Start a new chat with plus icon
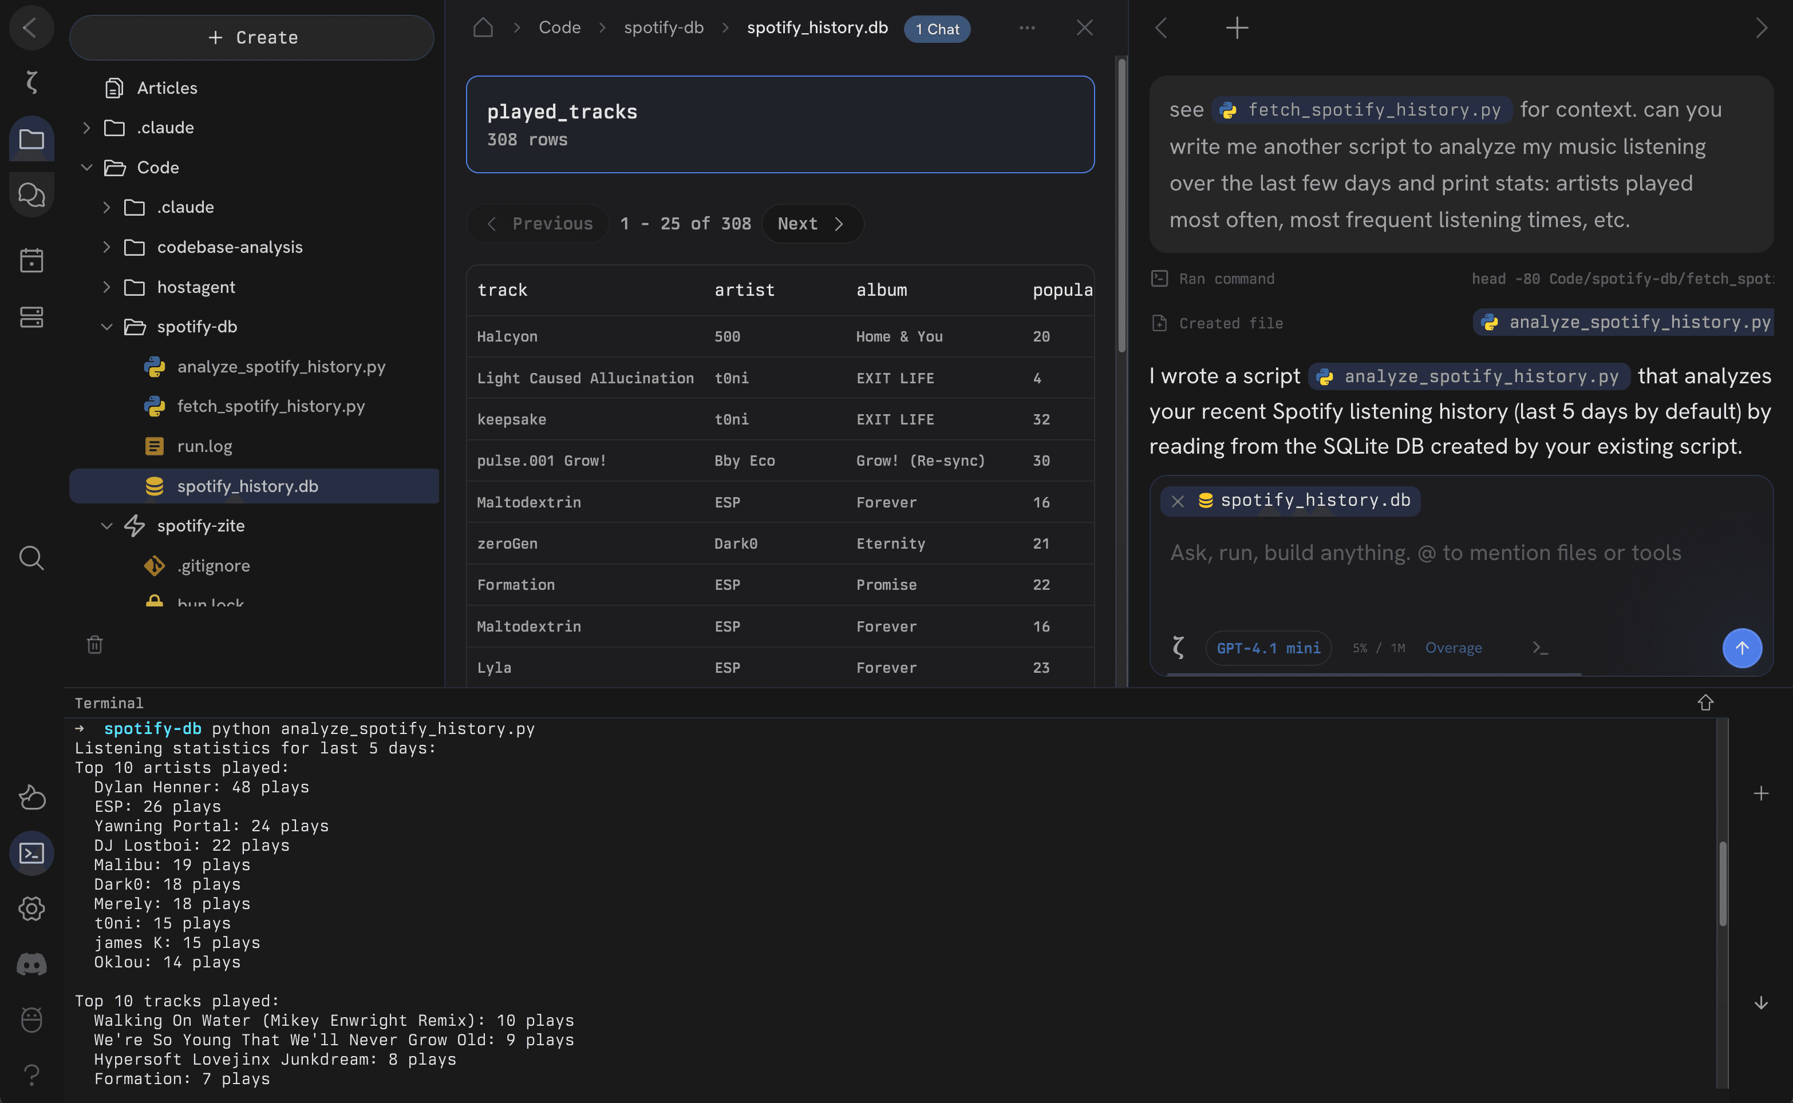The width and height of the screenshot is (1793, 1103). coord(1237,27)
